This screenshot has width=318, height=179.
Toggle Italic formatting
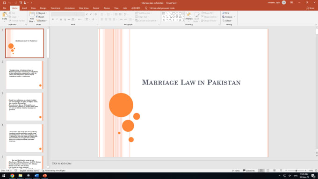tap(57, 20)
